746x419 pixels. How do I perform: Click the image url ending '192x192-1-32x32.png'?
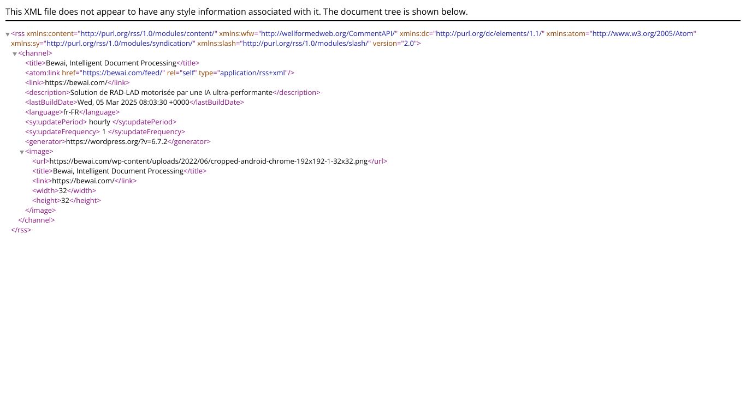pyautogui.click(x=208, y=161)
